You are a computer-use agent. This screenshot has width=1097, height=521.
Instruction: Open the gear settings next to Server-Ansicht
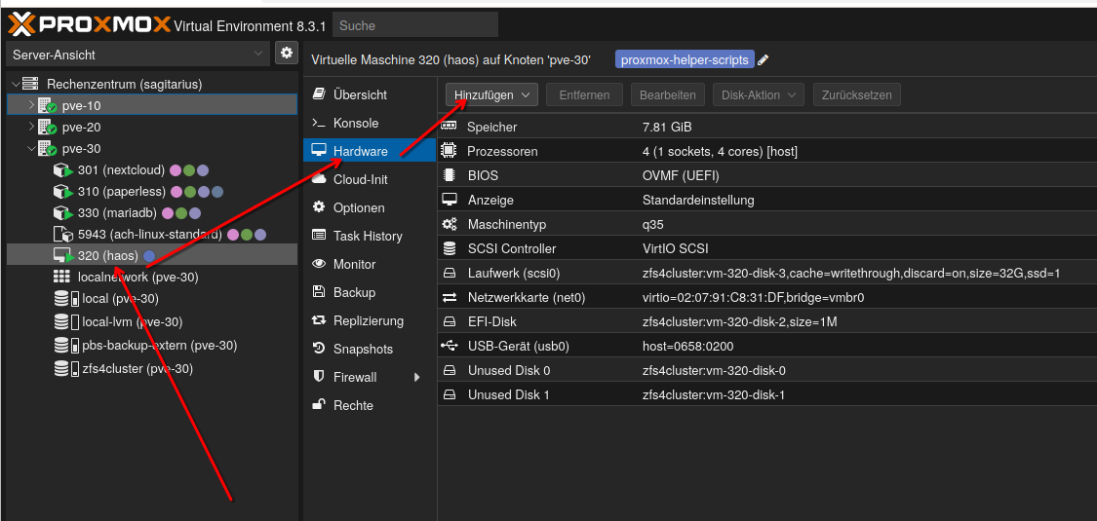click(286, 54)
